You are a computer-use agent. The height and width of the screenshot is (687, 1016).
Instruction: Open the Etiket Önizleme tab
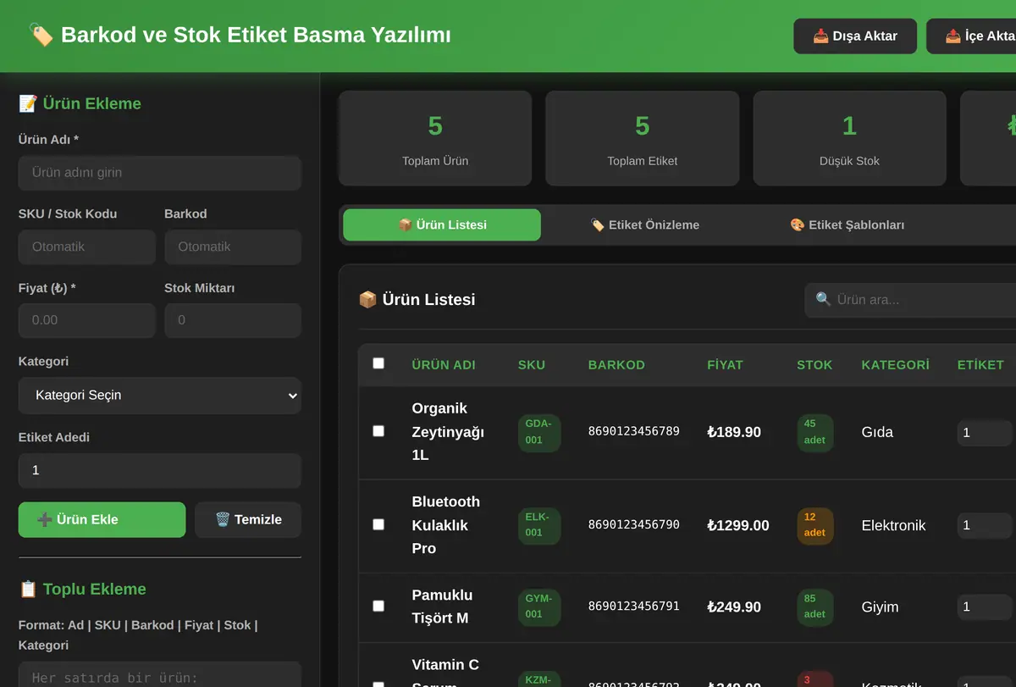point(644,225)
